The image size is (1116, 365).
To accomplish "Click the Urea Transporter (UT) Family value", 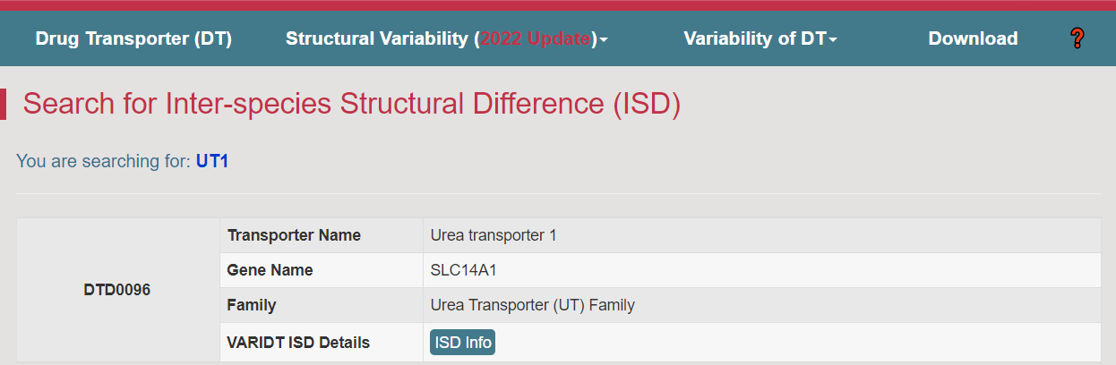I will point(533,305).
